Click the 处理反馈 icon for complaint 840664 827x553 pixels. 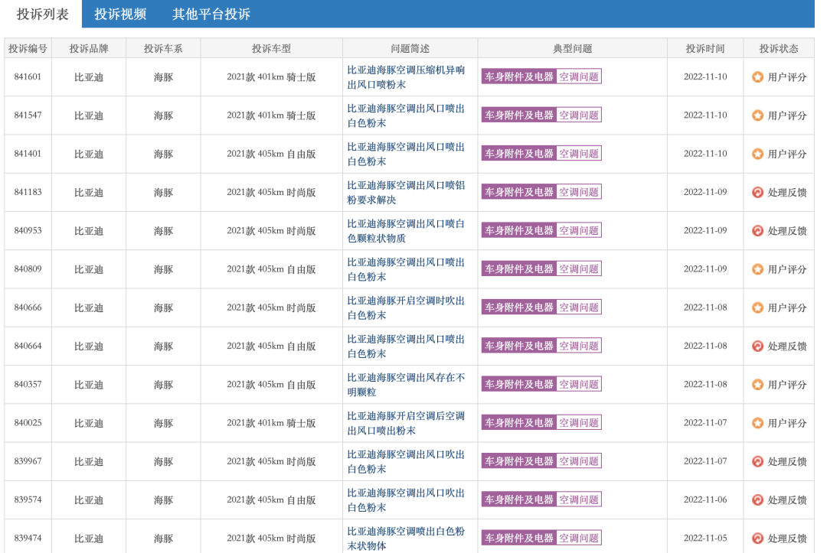point(757,346)
